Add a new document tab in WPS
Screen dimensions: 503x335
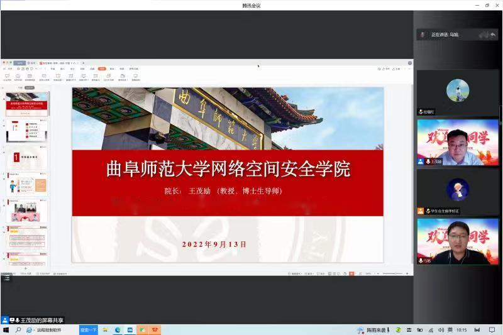[83, 63]
